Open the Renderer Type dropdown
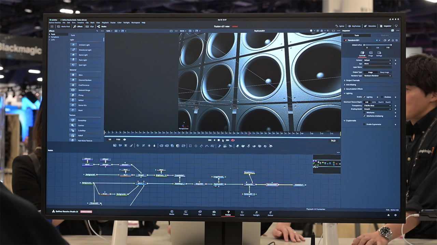 coord(377,76)
